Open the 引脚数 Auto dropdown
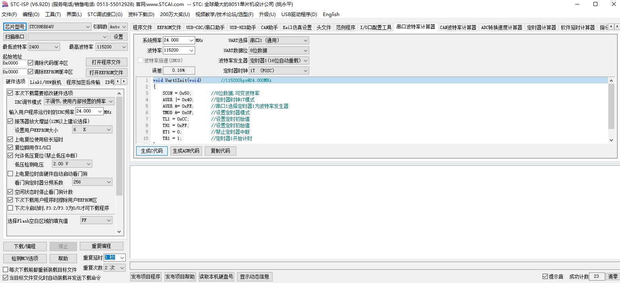 pos(118,27)
